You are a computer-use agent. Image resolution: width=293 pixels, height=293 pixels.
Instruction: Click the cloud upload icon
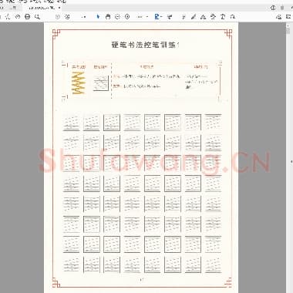[18, 17]
